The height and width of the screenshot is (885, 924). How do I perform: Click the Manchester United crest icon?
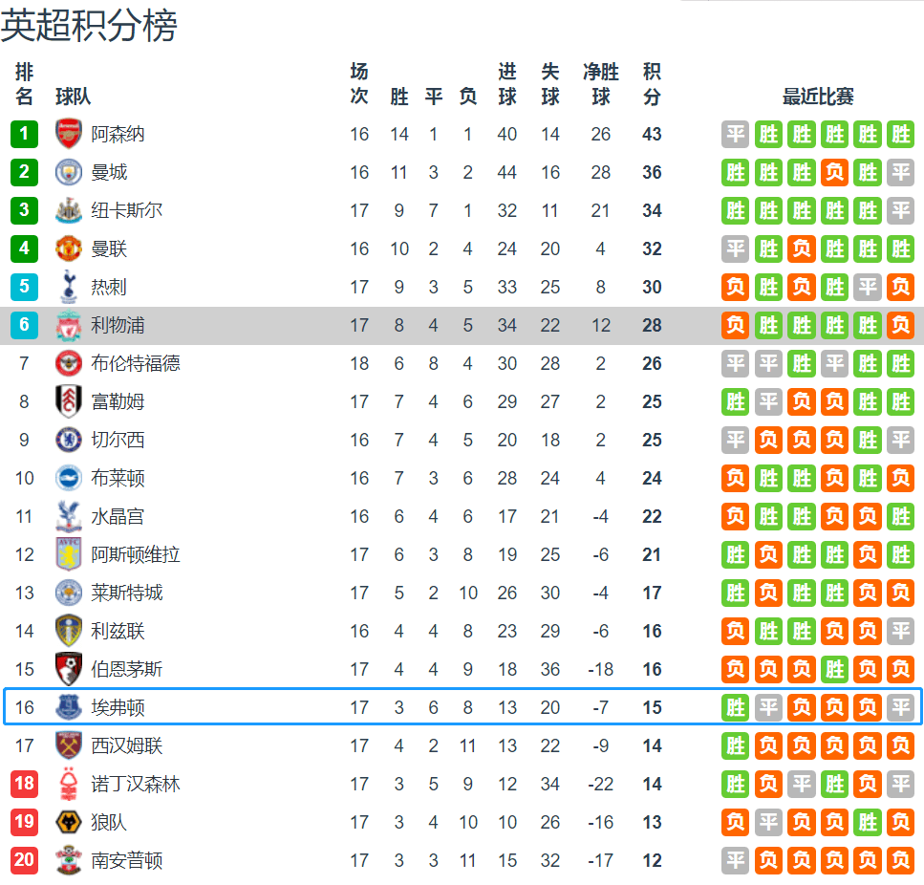coord(69,248)
